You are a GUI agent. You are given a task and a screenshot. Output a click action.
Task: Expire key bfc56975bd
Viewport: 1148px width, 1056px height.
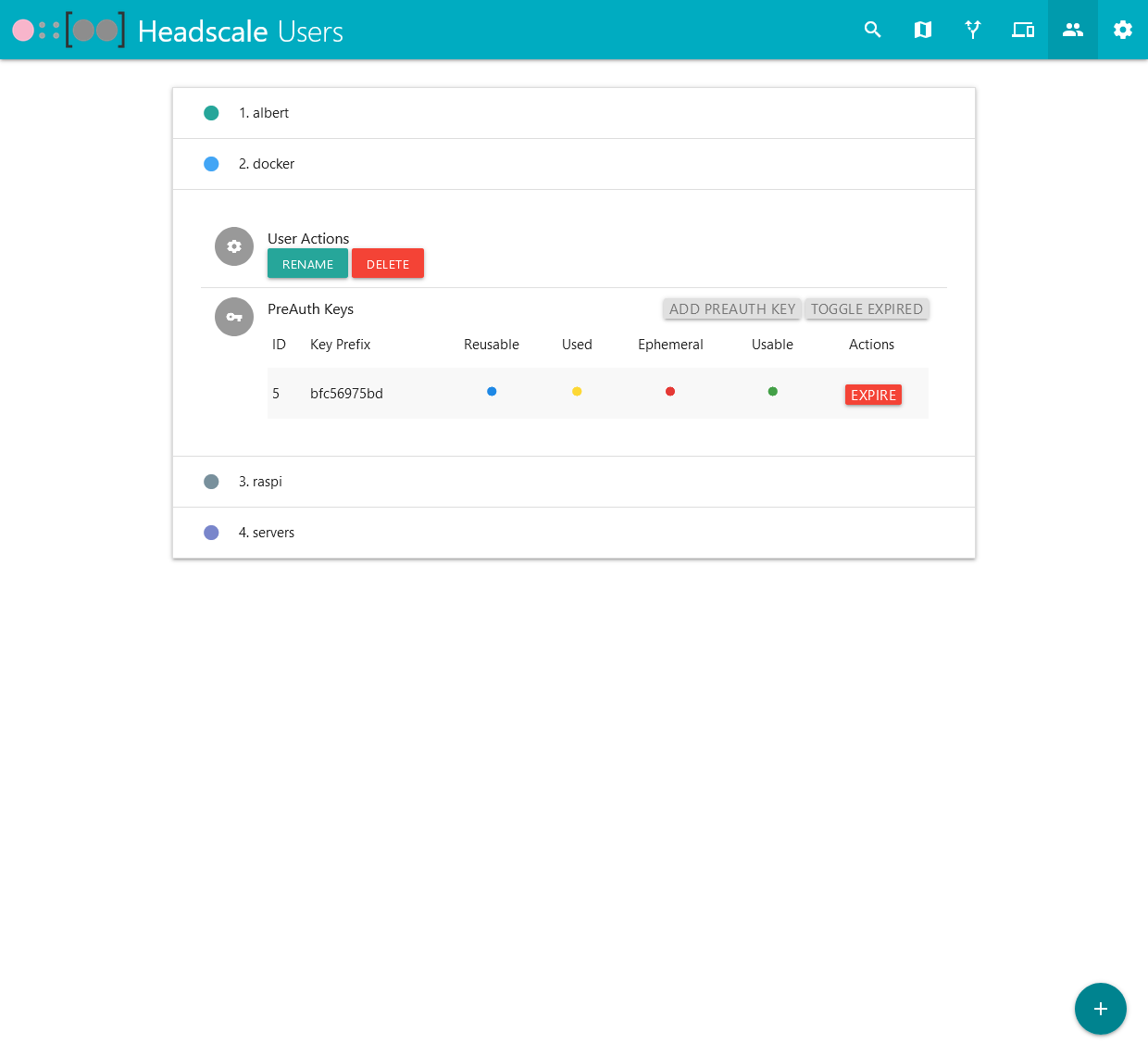[873, 396]
